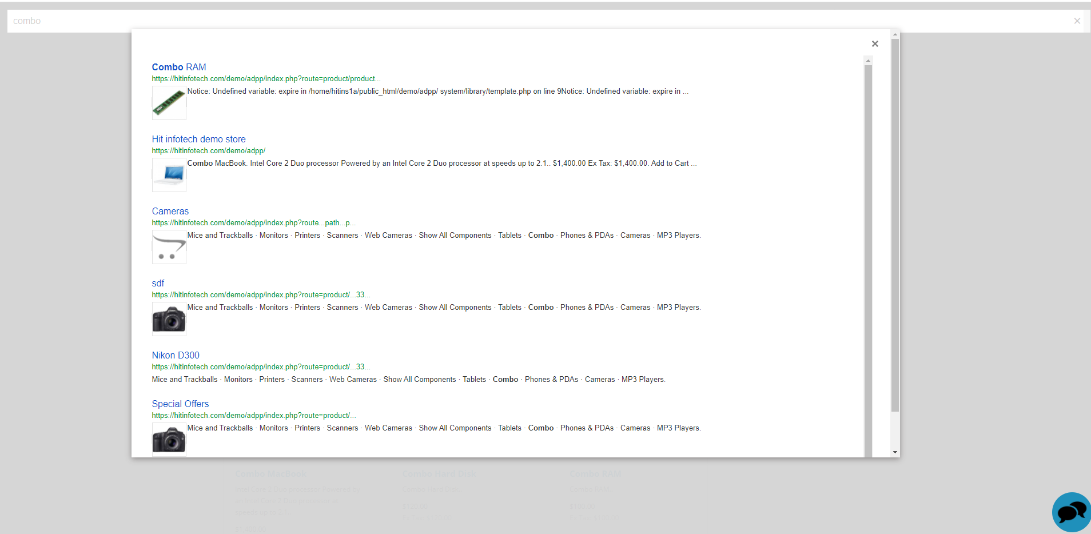Open the Special Offers result link
The image size is (1091, 534).
point(180,404)
